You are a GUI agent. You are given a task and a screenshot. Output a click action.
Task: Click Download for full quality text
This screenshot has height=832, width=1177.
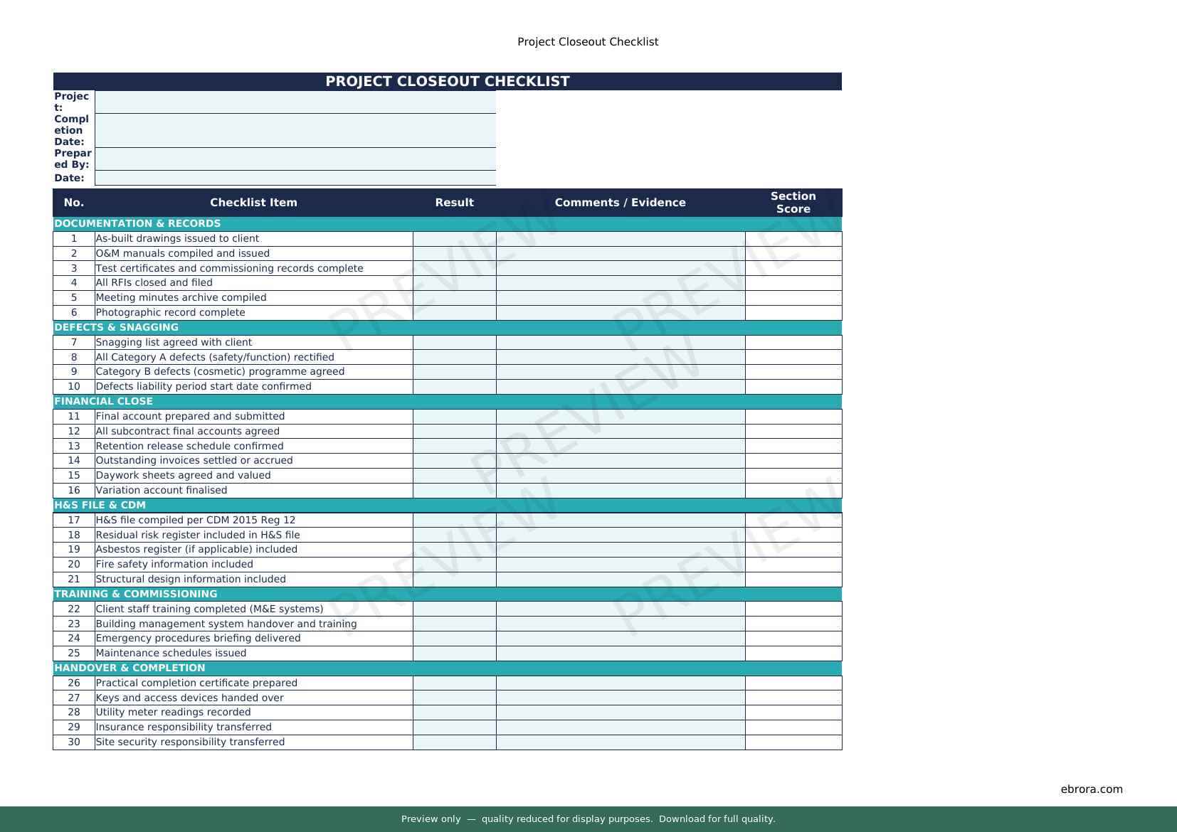click(717, 819)
